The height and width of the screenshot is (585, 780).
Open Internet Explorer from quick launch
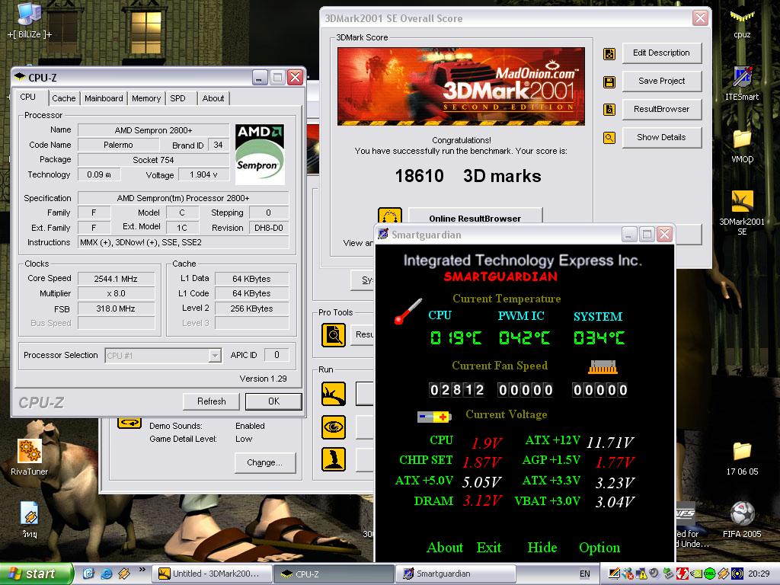(x=106, y=574)
